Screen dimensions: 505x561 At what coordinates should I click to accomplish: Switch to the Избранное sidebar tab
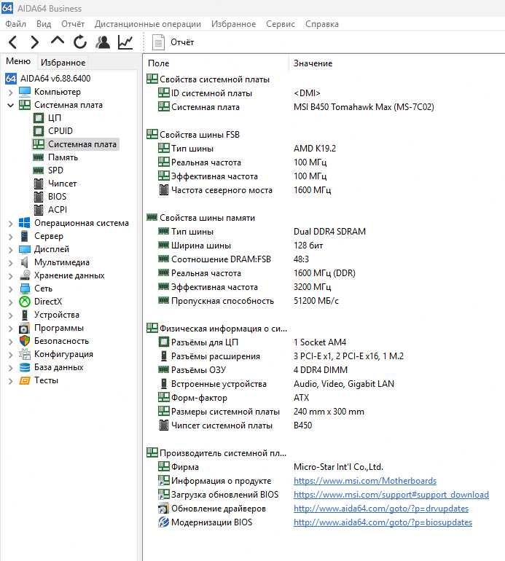click(63, 62)
